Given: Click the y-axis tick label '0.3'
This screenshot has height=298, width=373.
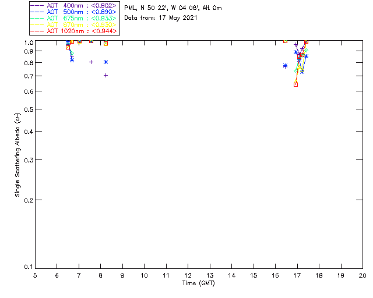Looking at the screenshot, I should tap(29, 160).
